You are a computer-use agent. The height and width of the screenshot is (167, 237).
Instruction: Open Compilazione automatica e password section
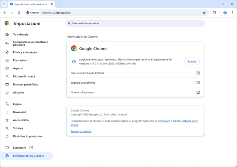point(30,44)
